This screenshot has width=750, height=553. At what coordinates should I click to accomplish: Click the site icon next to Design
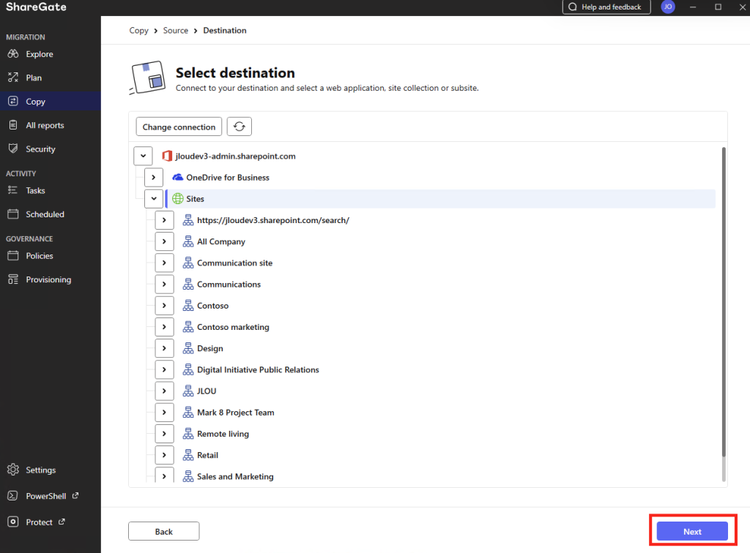point(188,348)
